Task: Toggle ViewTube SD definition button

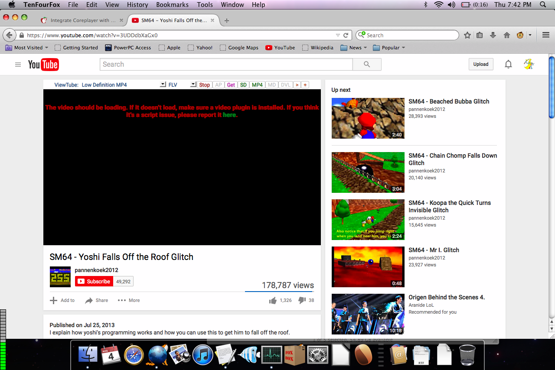Action: [244, 85]
